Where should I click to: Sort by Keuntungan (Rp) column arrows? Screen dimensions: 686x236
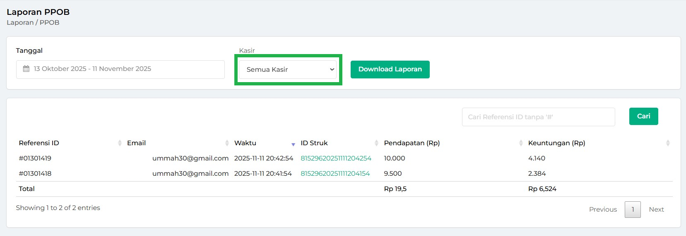pos(667,143)
